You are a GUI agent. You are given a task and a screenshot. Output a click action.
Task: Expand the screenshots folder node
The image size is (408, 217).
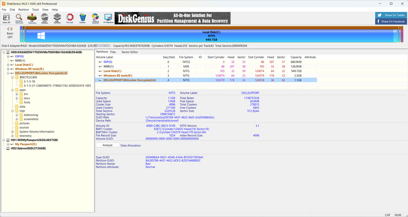click(x=17, y=119)
